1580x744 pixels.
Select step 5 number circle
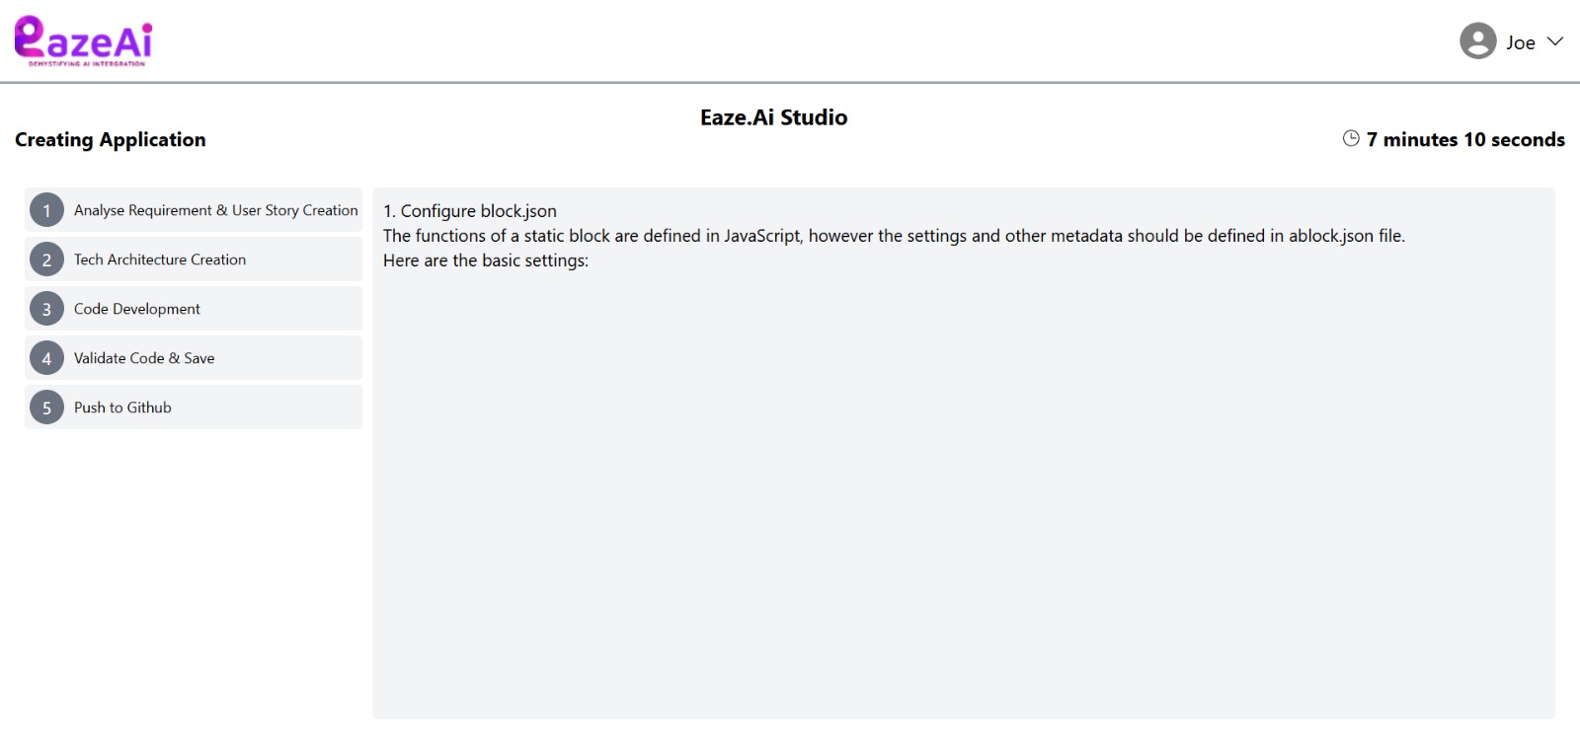coord(46,408)
